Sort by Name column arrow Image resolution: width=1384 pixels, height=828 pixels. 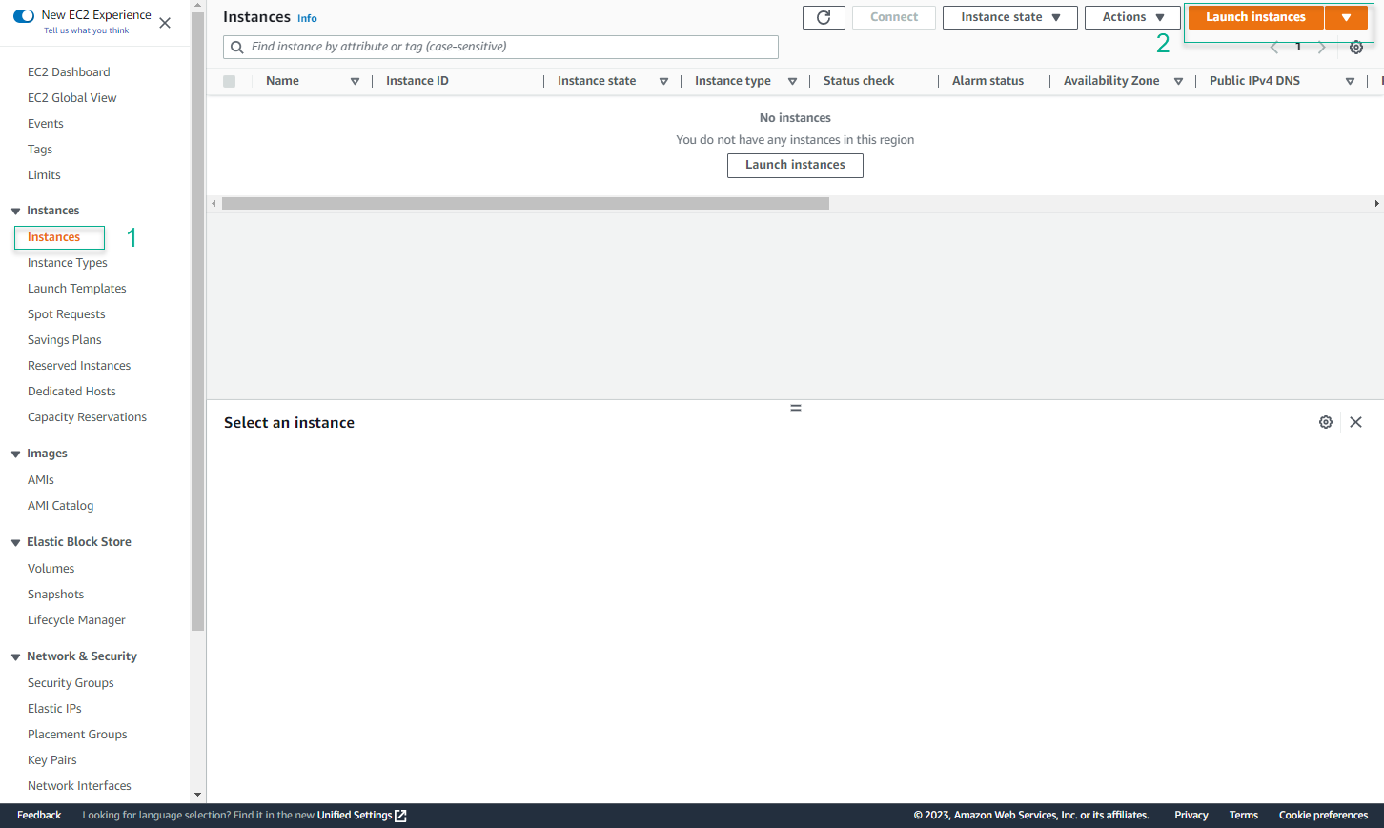[x=355, y=81]
